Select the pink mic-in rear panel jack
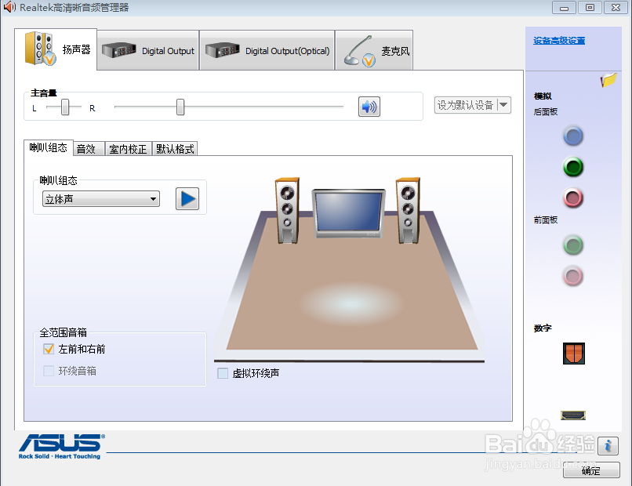This screenshot has width=632, height=486. click(x=573, y=198)
